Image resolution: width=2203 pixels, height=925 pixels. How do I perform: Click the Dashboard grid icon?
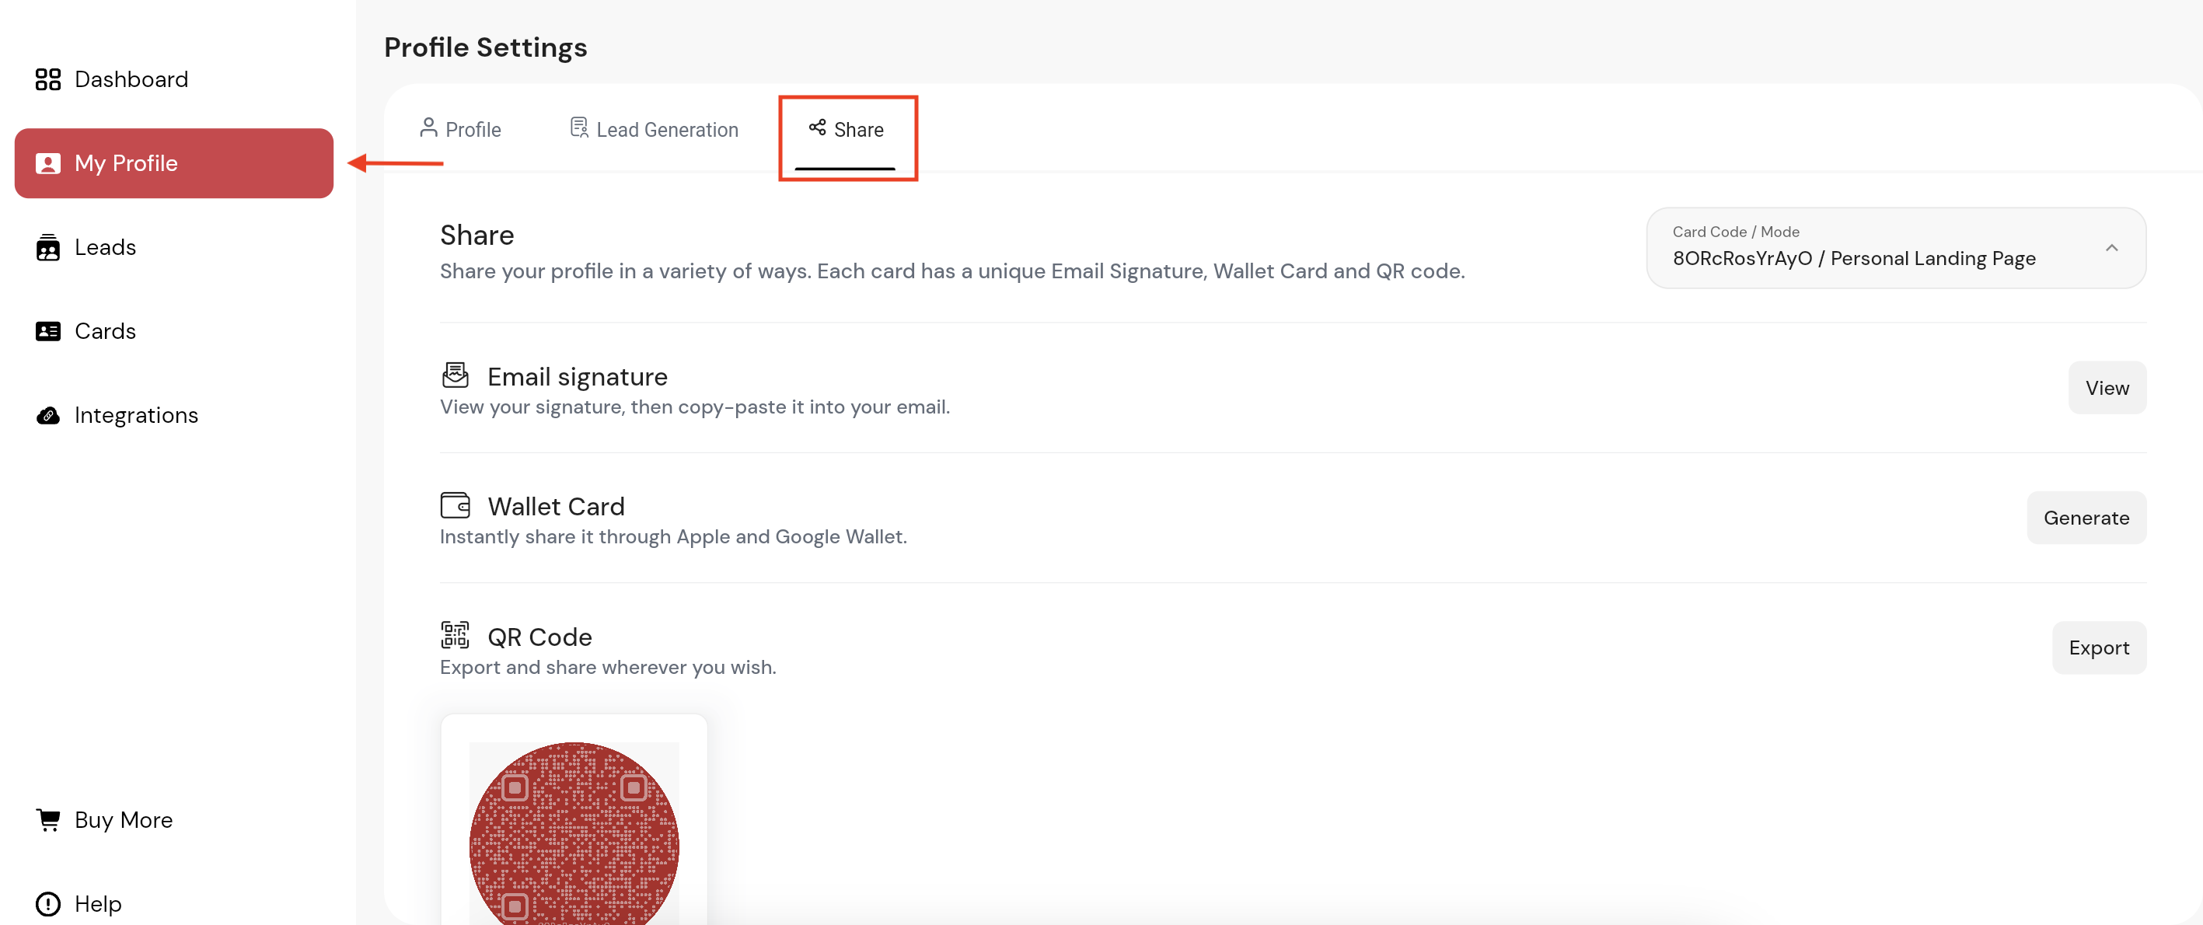tap(48, 79)
